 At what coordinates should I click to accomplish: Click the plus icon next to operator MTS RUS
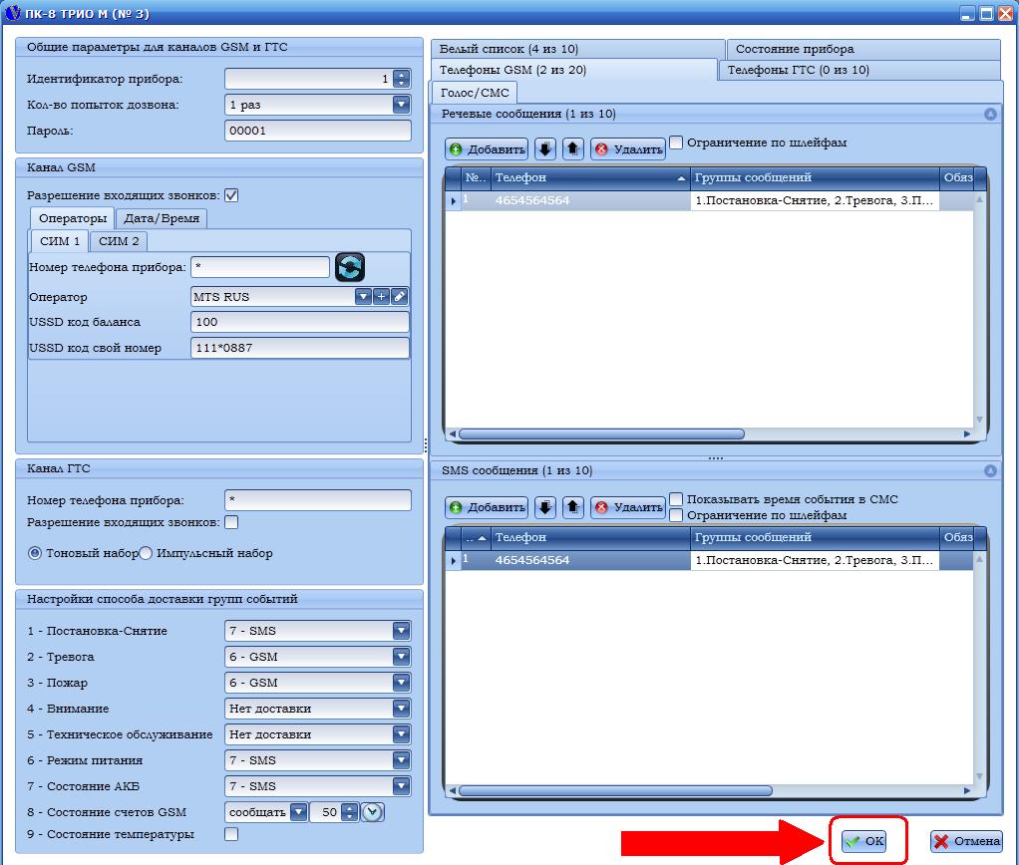[x=381, y=297]
